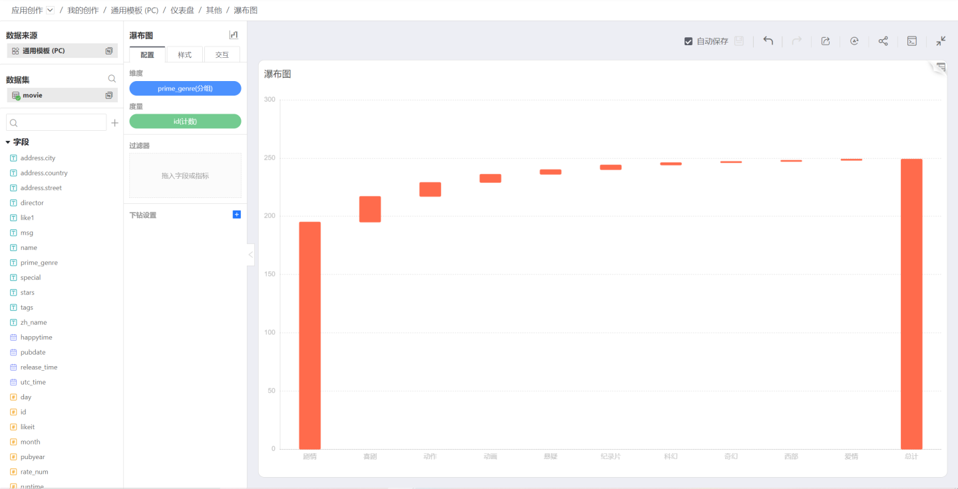
Task: Click the exit fullscreen arrows icon
Action: pos(941,41)
